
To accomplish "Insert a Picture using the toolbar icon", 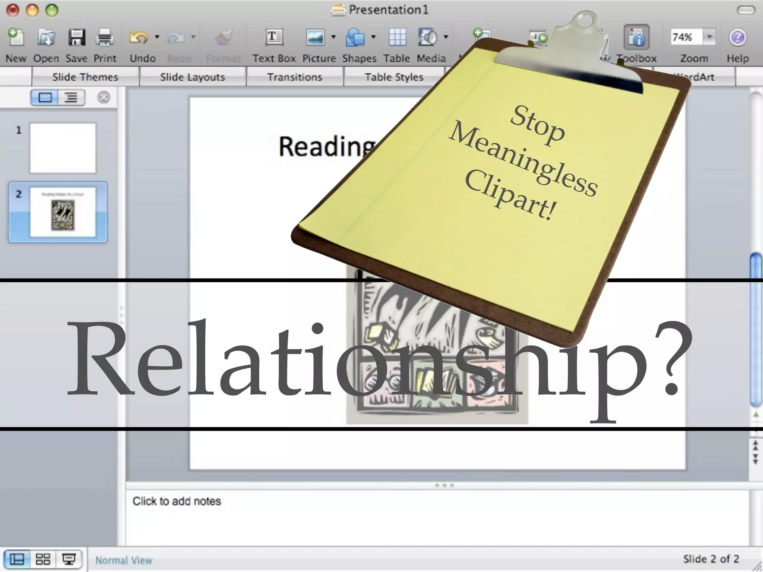I will coord(315,38).
